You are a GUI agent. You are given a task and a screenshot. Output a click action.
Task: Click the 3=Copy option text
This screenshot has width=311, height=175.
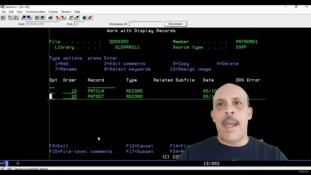pos(181,64)
